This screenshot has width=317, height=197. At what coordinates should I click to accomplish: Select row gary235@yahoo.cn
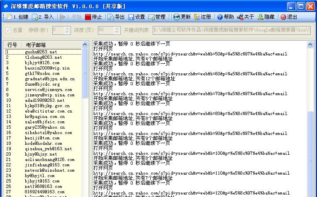43,127
